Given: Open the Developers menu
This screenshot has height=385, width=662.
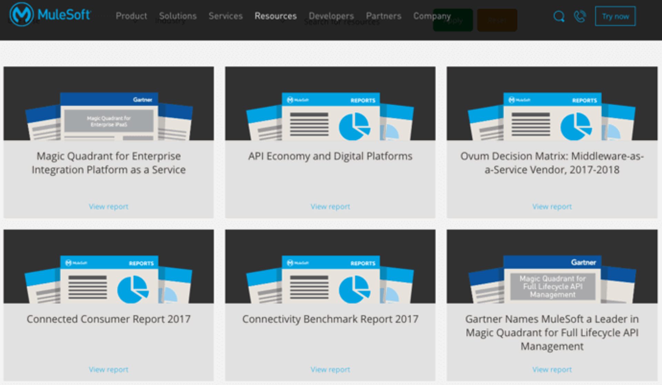Looking at the screenshot, I should tap(331, 16).
